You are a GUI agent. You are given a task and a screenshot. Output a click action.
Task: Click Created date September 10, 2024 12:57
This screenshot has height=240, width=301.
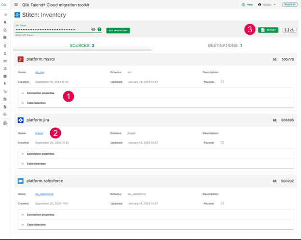52,82
